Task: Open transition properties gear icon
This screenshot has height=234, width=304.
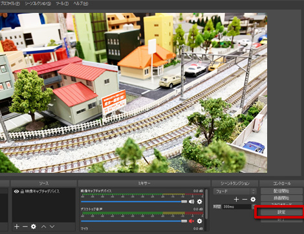Action: [x=253, y=199]
